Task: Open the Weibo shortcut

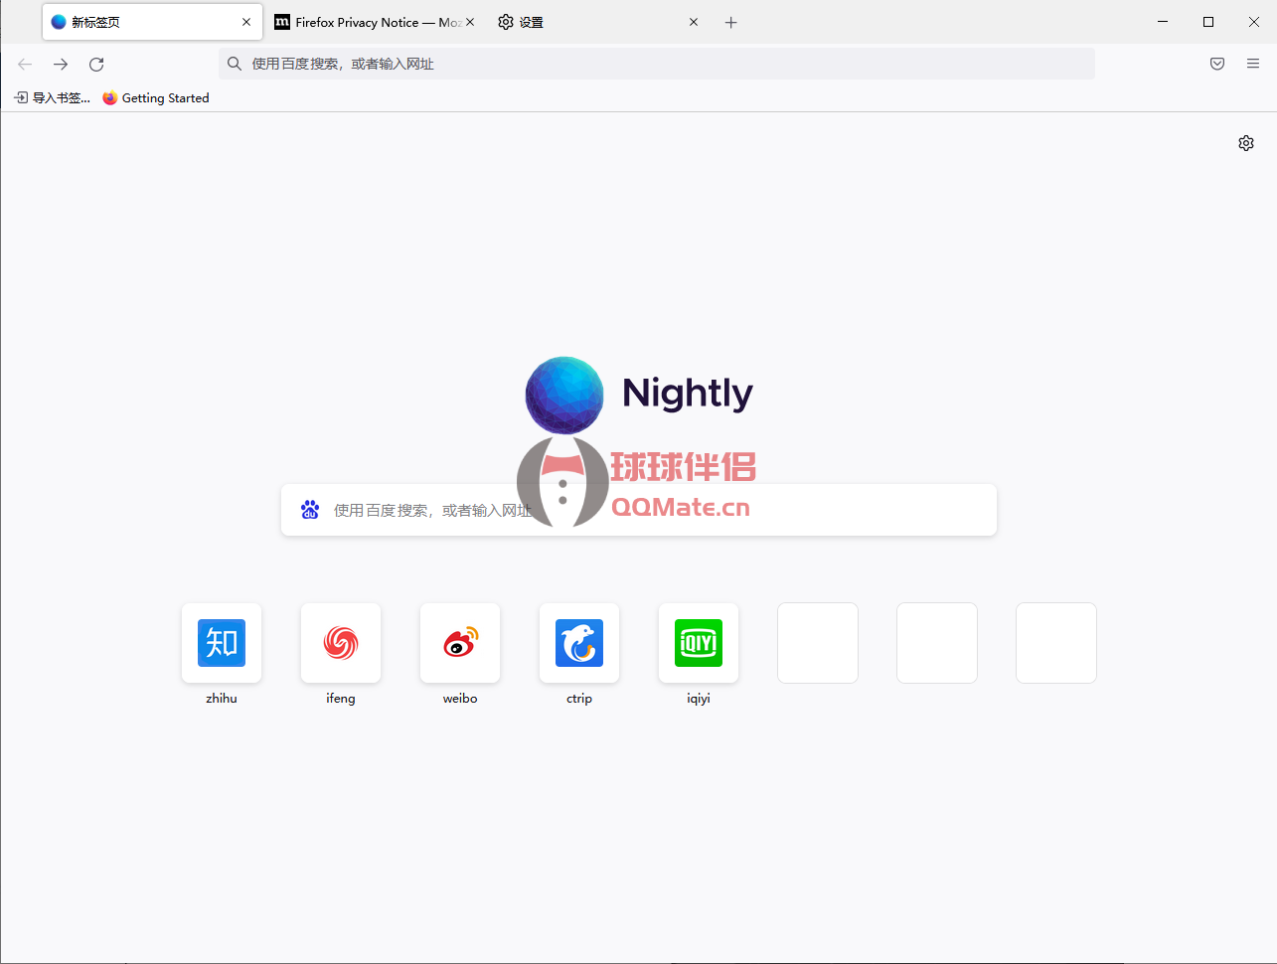Action: [459, 643]
